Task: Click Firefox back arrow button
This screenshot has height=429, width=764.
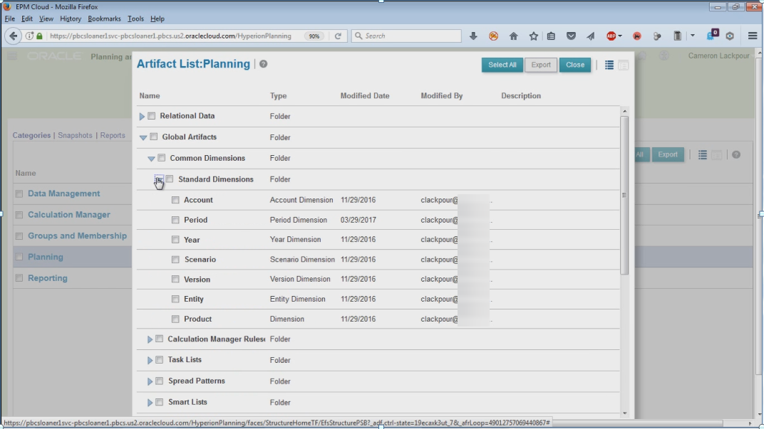Action: tap(13, 36)
